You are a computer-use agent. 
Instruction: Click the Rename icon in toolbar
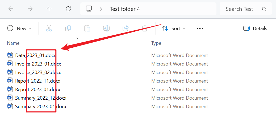(x=106, y=28)
